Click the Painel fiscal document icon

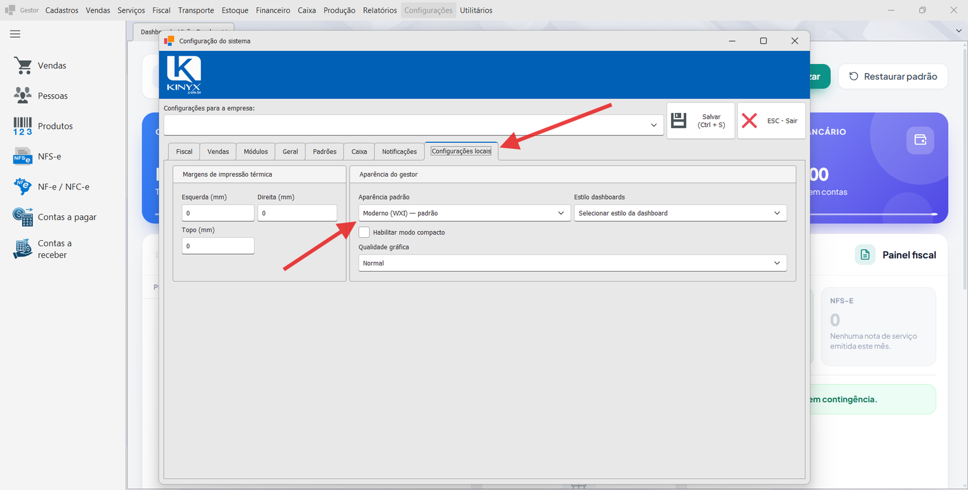click(x=865, y=255)
